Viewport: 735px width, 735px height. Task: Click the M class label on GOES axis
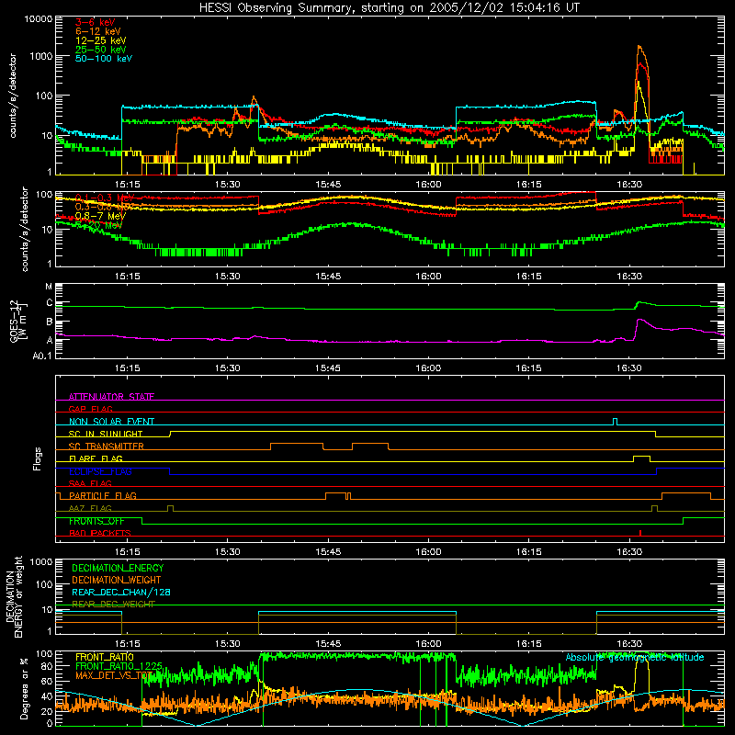[x=49, y=287]
